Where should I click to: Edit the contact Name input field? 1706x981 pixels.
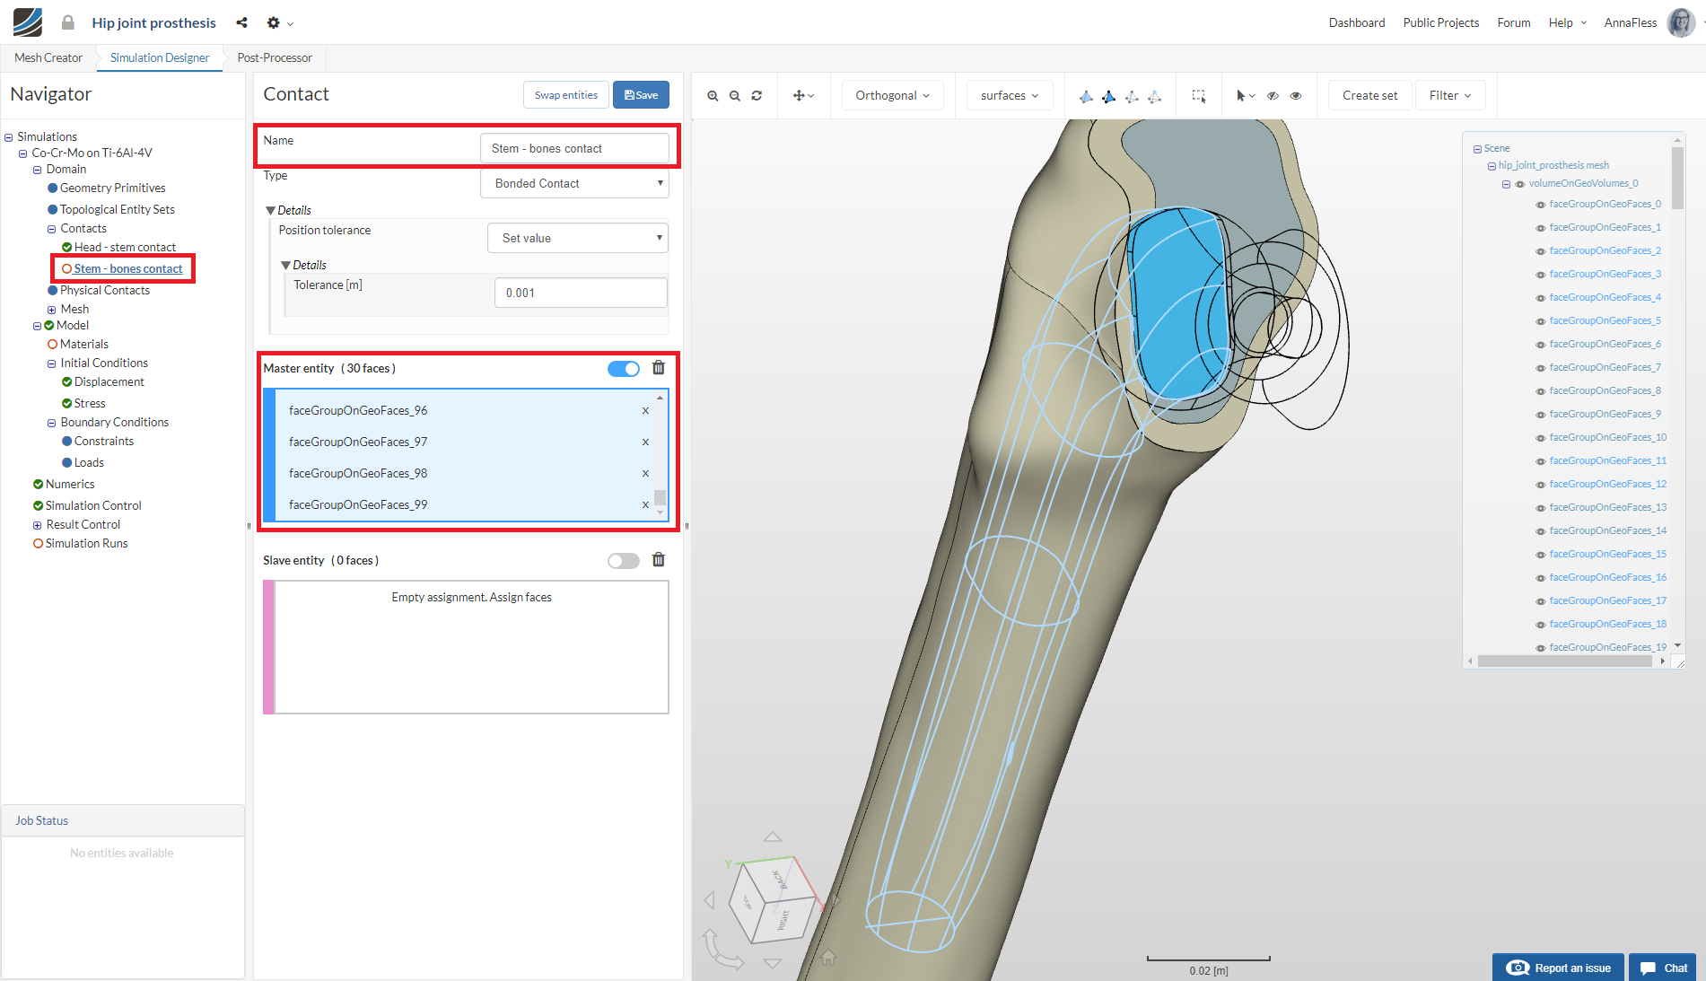point(574,148)
